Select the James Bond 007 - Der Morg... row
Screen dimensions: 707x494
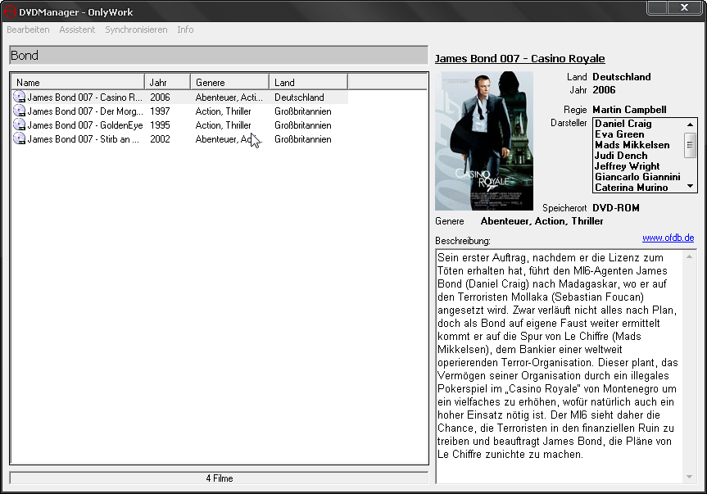point(179,111)
